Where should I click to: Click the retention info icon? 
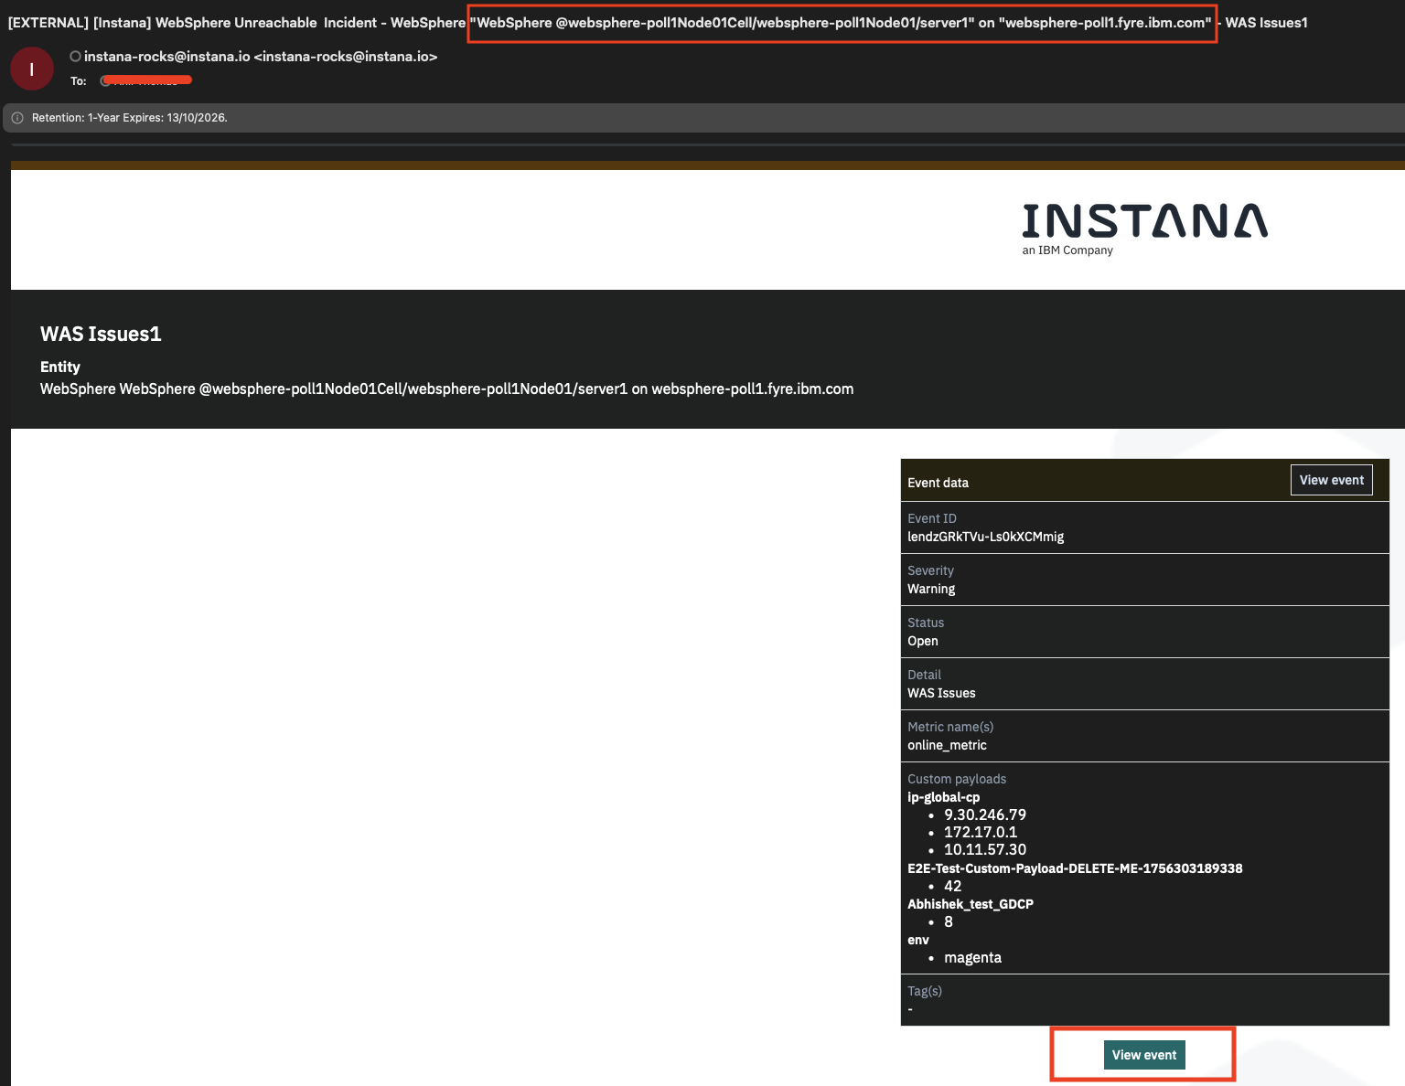click(17, 118)
